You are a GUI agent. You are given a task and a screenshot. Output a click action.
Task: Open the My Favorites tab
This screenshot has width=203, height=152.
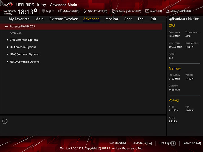pos(19,19)
